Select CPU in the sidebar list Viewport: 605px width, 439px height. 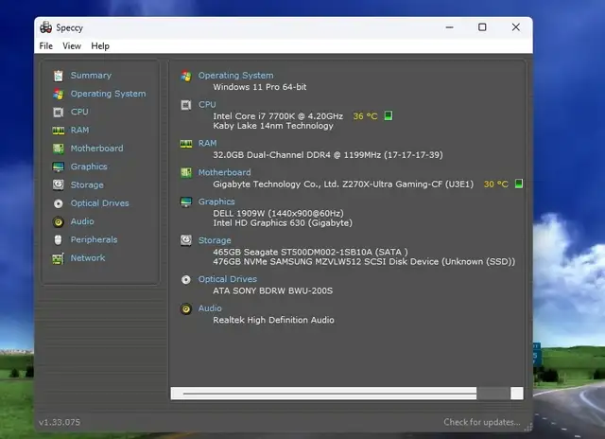pos(79,112)
